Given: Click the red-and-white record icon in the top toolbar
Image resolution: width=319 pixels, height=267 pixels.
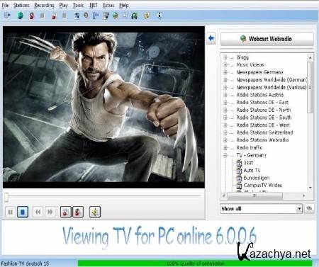Looking at the screenshot, I should 54,16.
